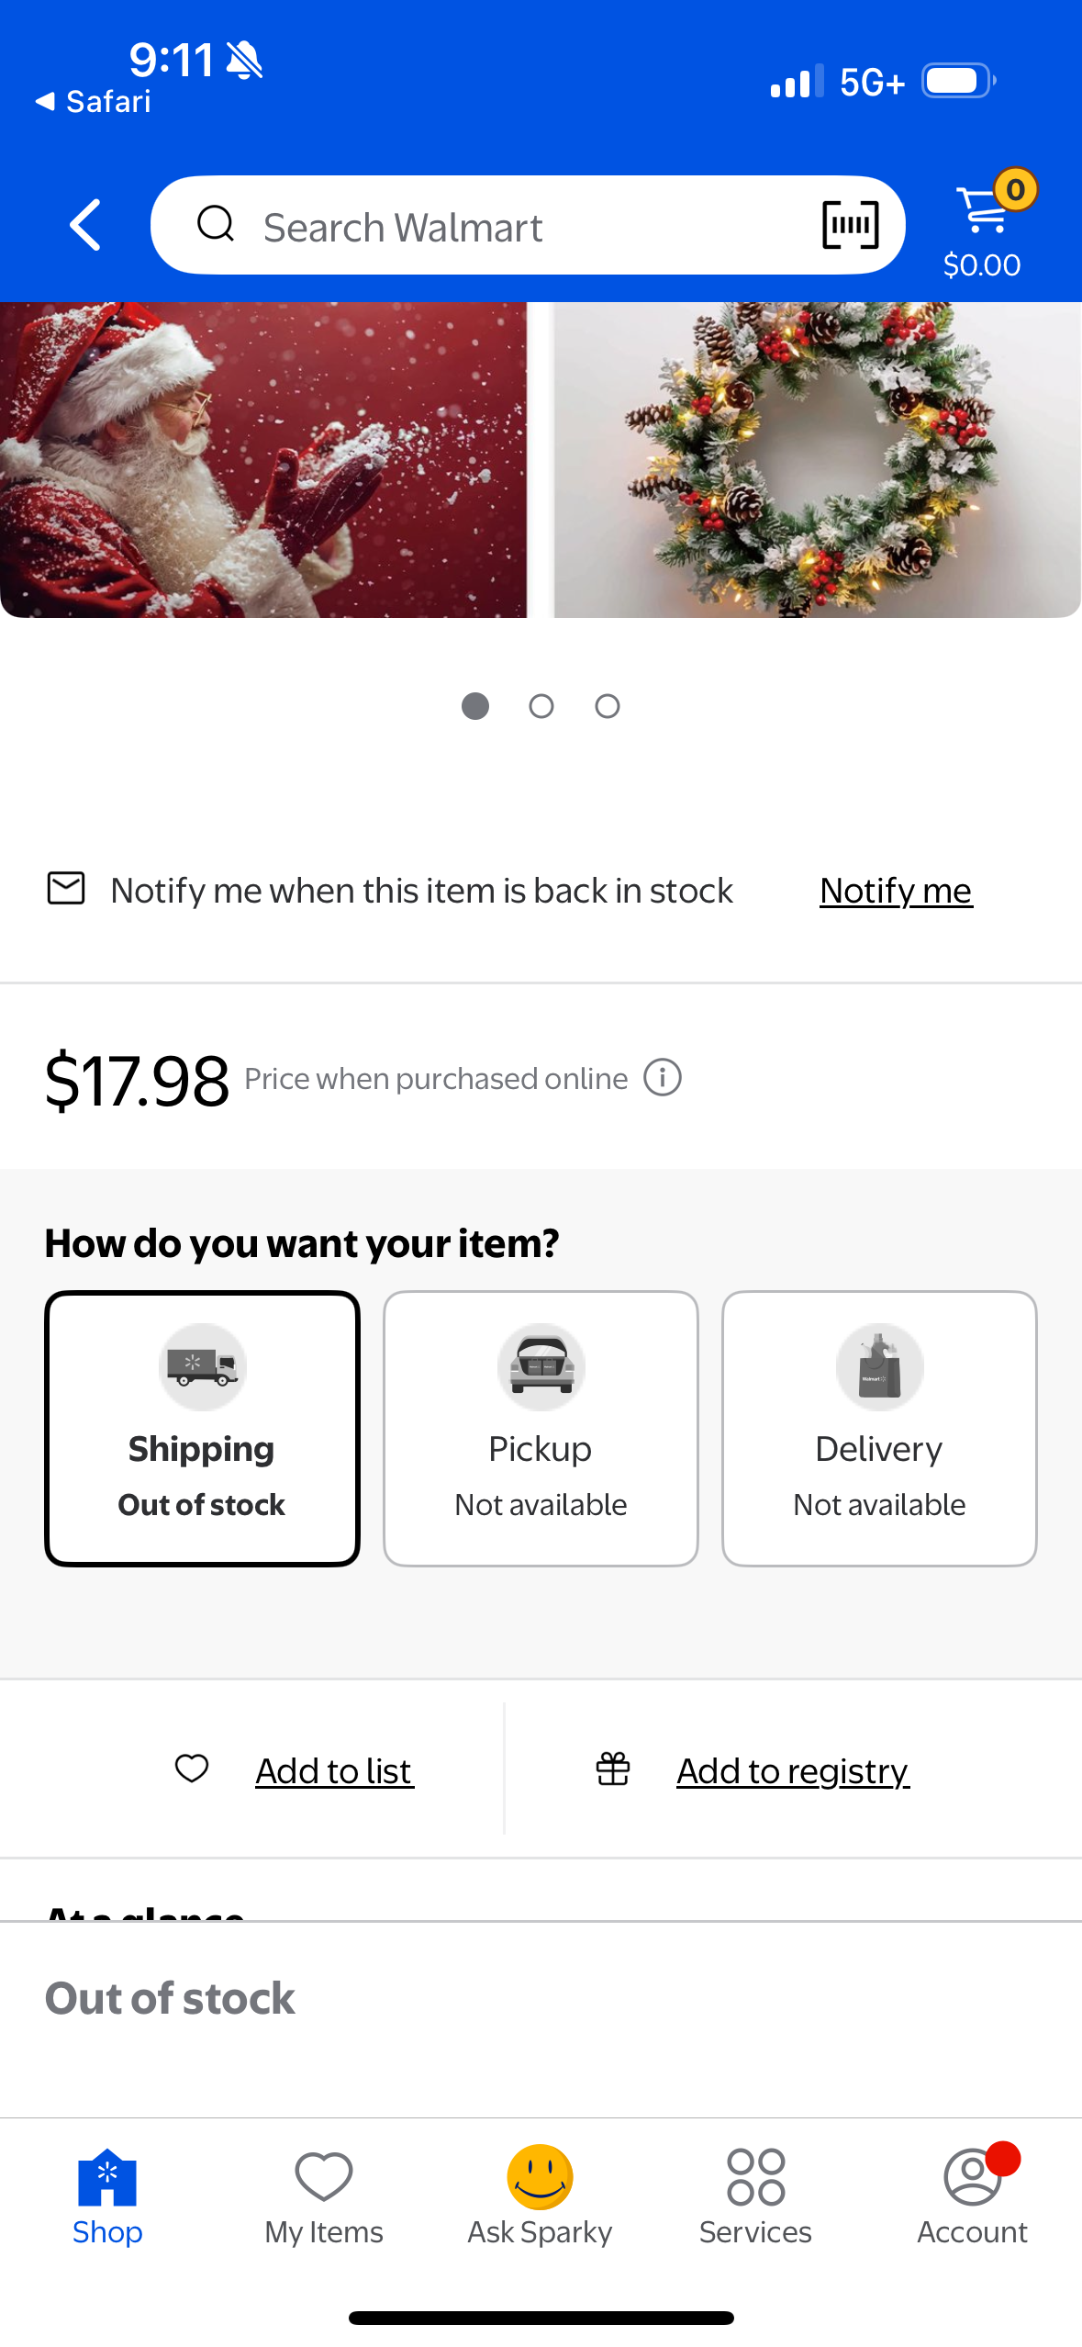Click the Notify me link
The width and height of the screenshot is (1082, 2347).
[x=896, y=891]
